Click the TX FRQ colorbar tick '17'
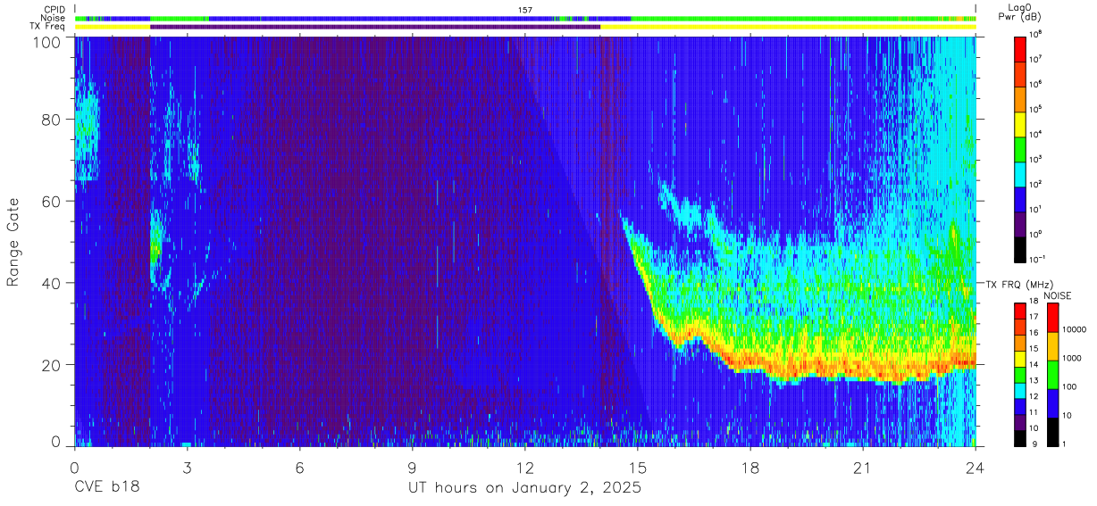Screen dimensions: 1097x506 [x=1034, y=317]
